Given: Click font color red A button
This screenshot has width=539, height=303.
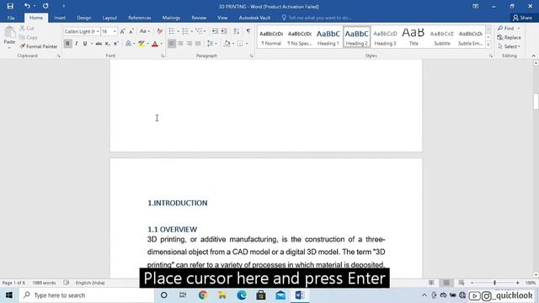Looking at the screenshot, I should coord(155,44).
